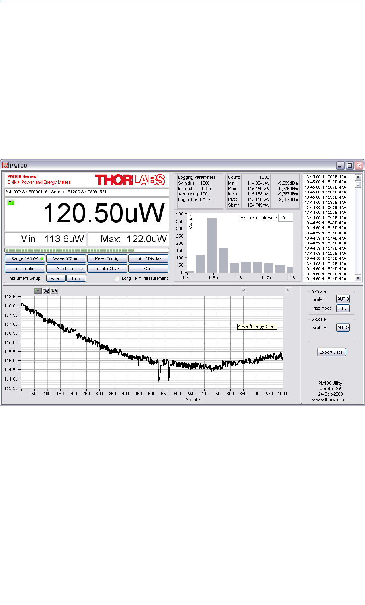
Task: Click the Power/Energy Chart tooltip label
Action: [x=257, y=326]
